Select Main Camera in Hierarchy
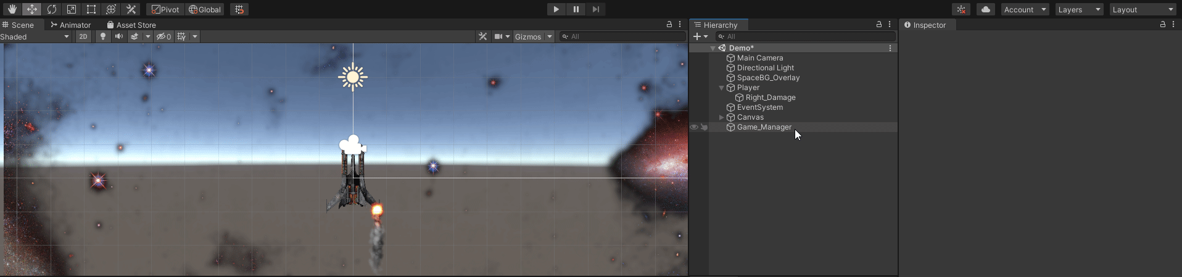The width and height of the screenshot is (1182, 277). [x=759, y=58]
